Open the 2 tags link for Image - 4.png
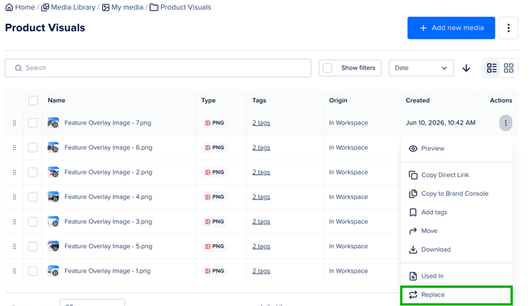 [x=261, y=197]
